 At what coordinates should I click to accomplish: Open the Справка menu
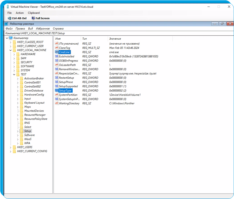coord(58,29)
